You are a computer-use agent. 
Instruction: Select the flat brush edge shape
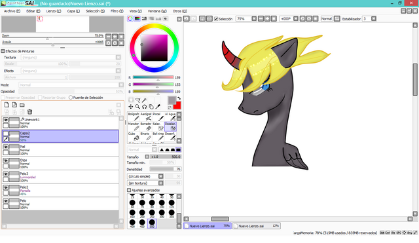[178, 150]
